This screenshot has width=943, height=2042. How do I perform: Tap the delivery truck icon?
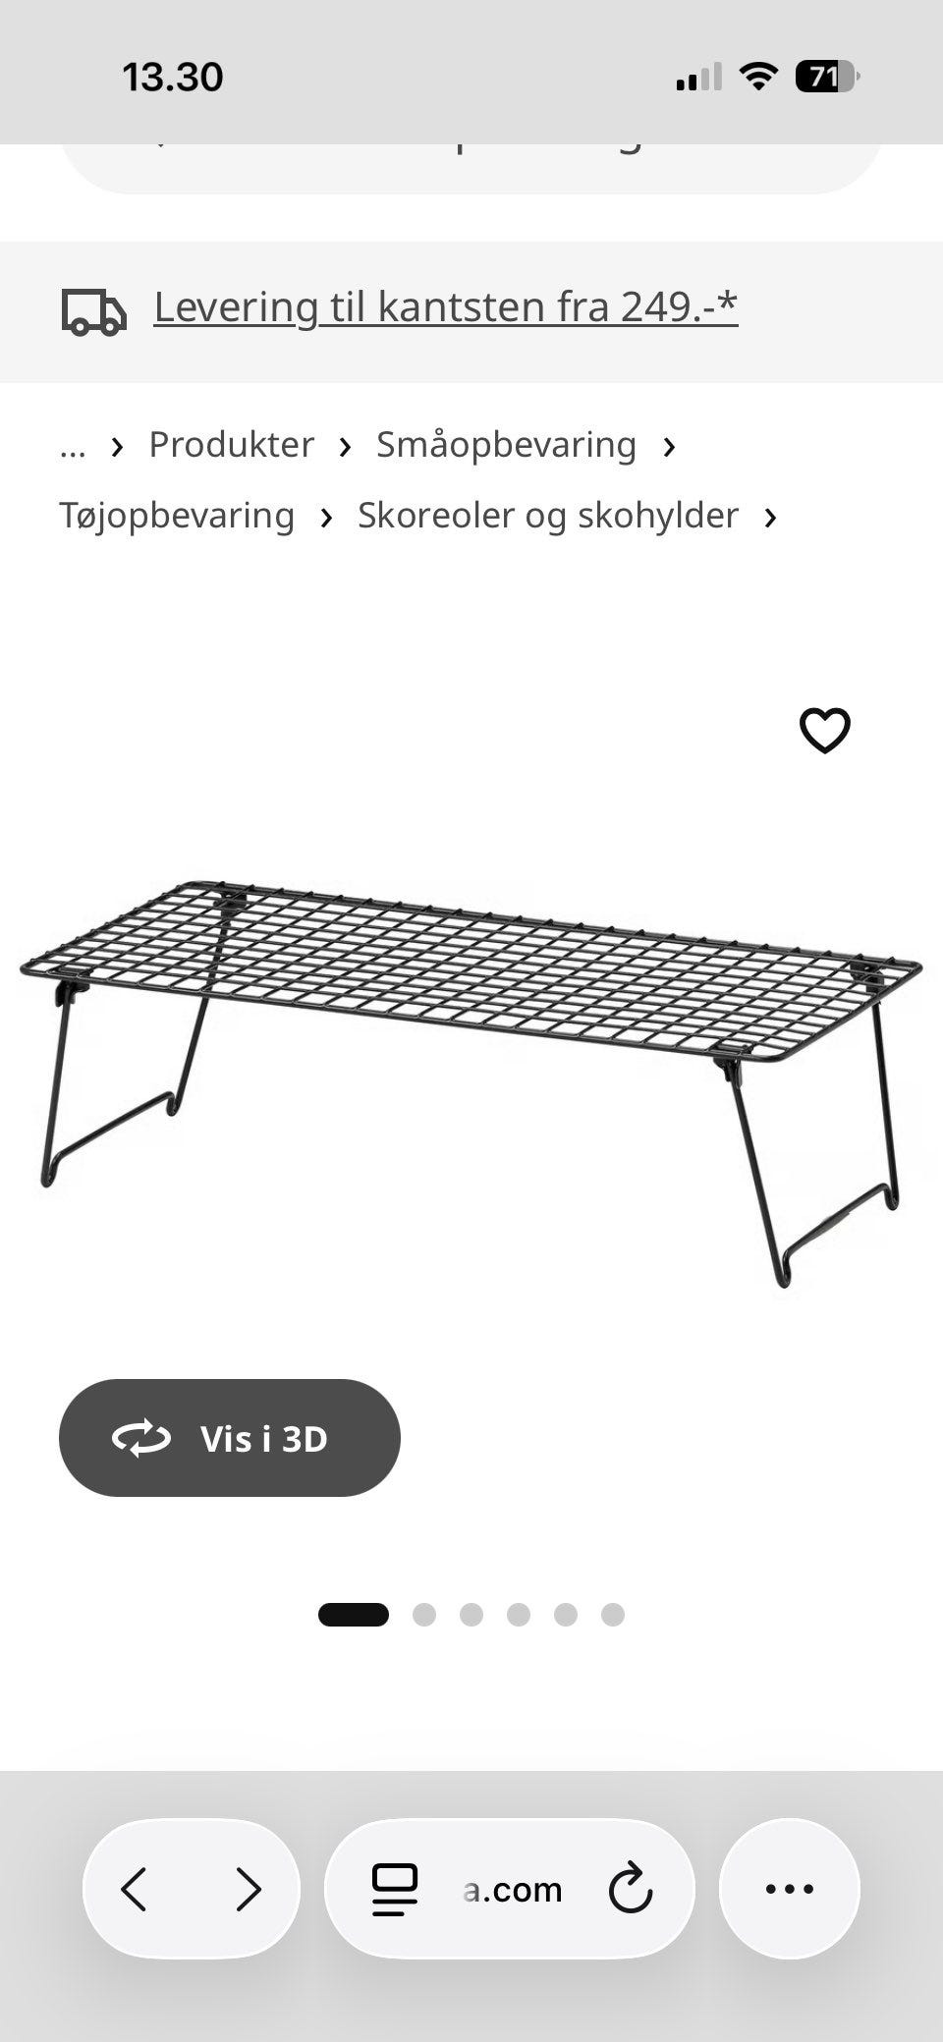[94, 312]
